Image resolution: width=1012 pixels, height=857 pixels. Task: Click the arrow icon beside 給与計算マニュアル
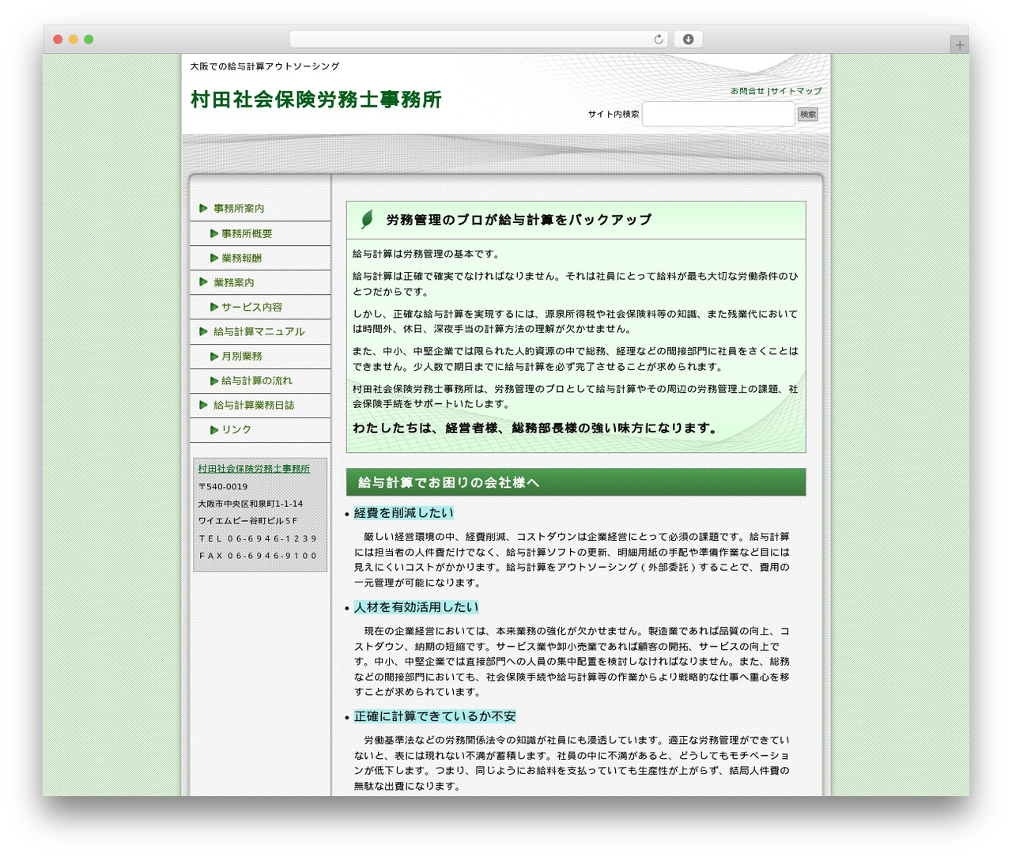coord(203,331)
